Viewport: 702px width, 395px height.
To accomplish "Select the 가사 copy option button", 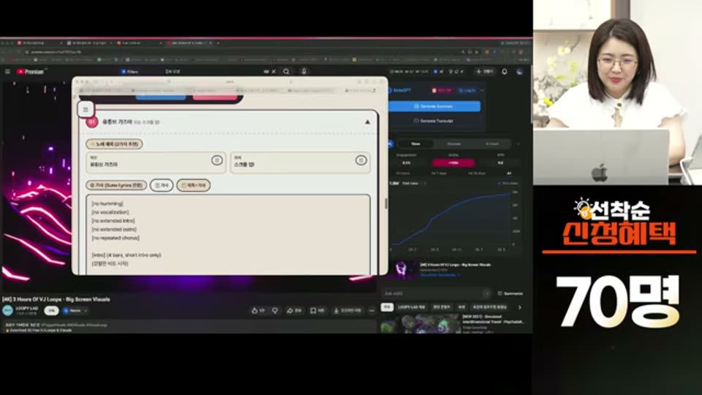I will pyautogui.click(x=162, y=185).
